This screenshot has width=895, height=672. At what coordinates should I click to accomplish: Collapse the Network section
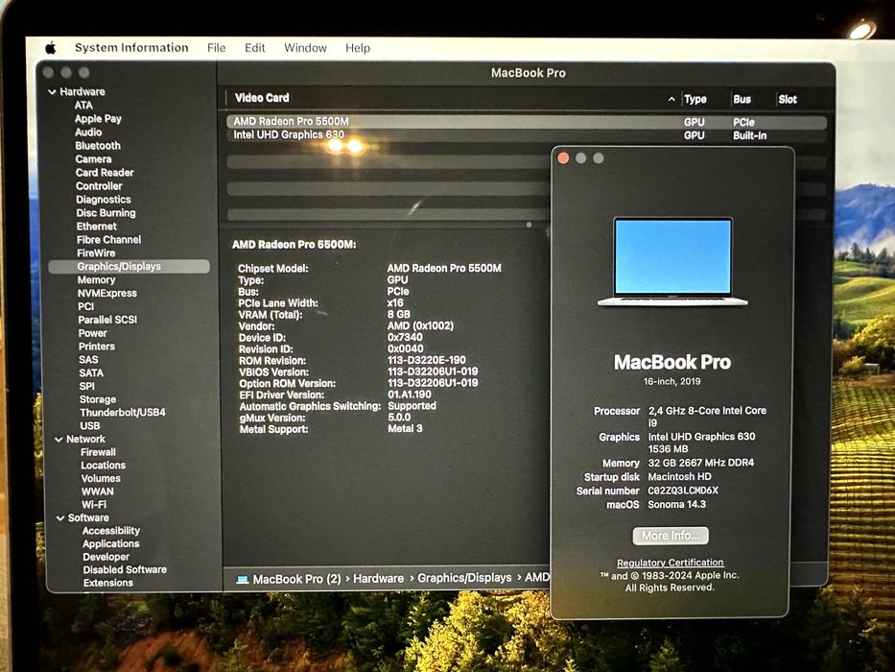(59, 440)
